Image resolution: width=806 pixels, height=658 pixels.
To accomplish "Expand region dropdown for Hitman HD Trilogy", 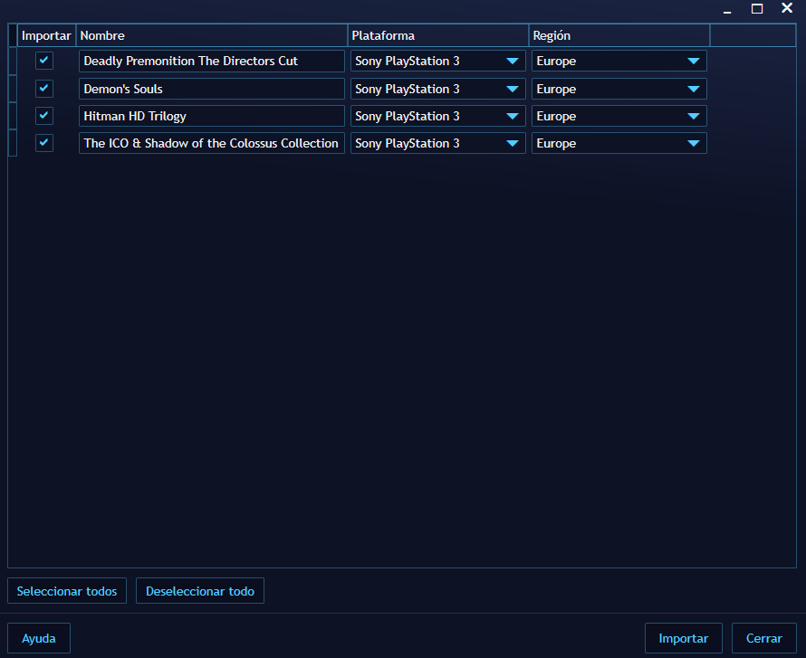I will tap(694, 116).
